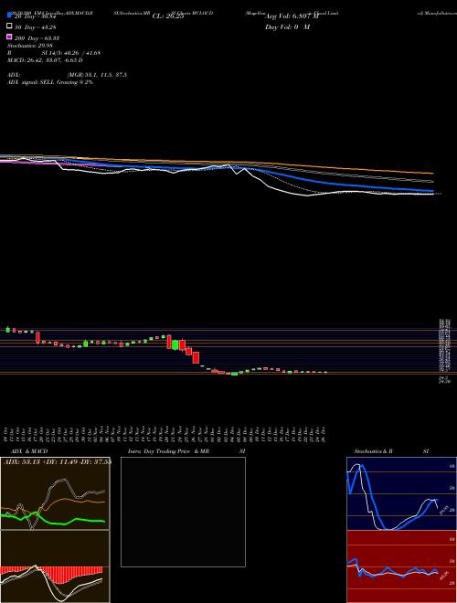Open the blue Stochastics chart panel
The width and height of the screenshot is (457, 603).
pos(401,493)
